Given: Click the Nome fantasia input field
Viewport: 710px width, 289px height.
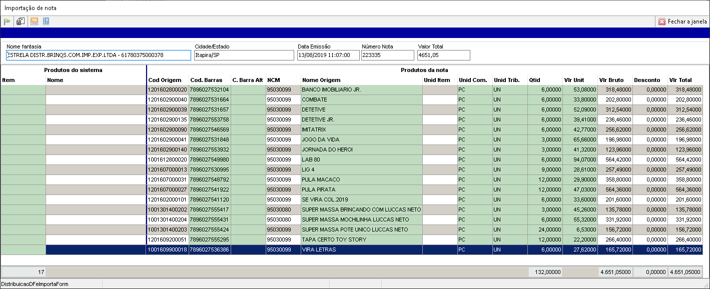Looking at the screenshot, I should click(x=98, y=55).
